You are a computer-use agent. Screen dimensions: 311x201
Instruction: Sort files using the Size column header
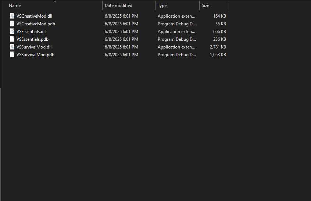click(205, 6)
